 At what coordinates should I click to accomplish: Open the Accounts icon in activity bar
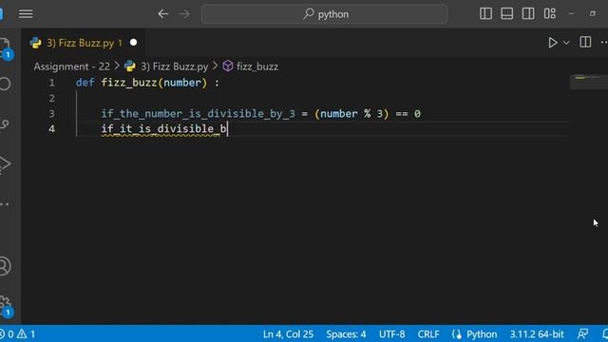click(5, 266)
